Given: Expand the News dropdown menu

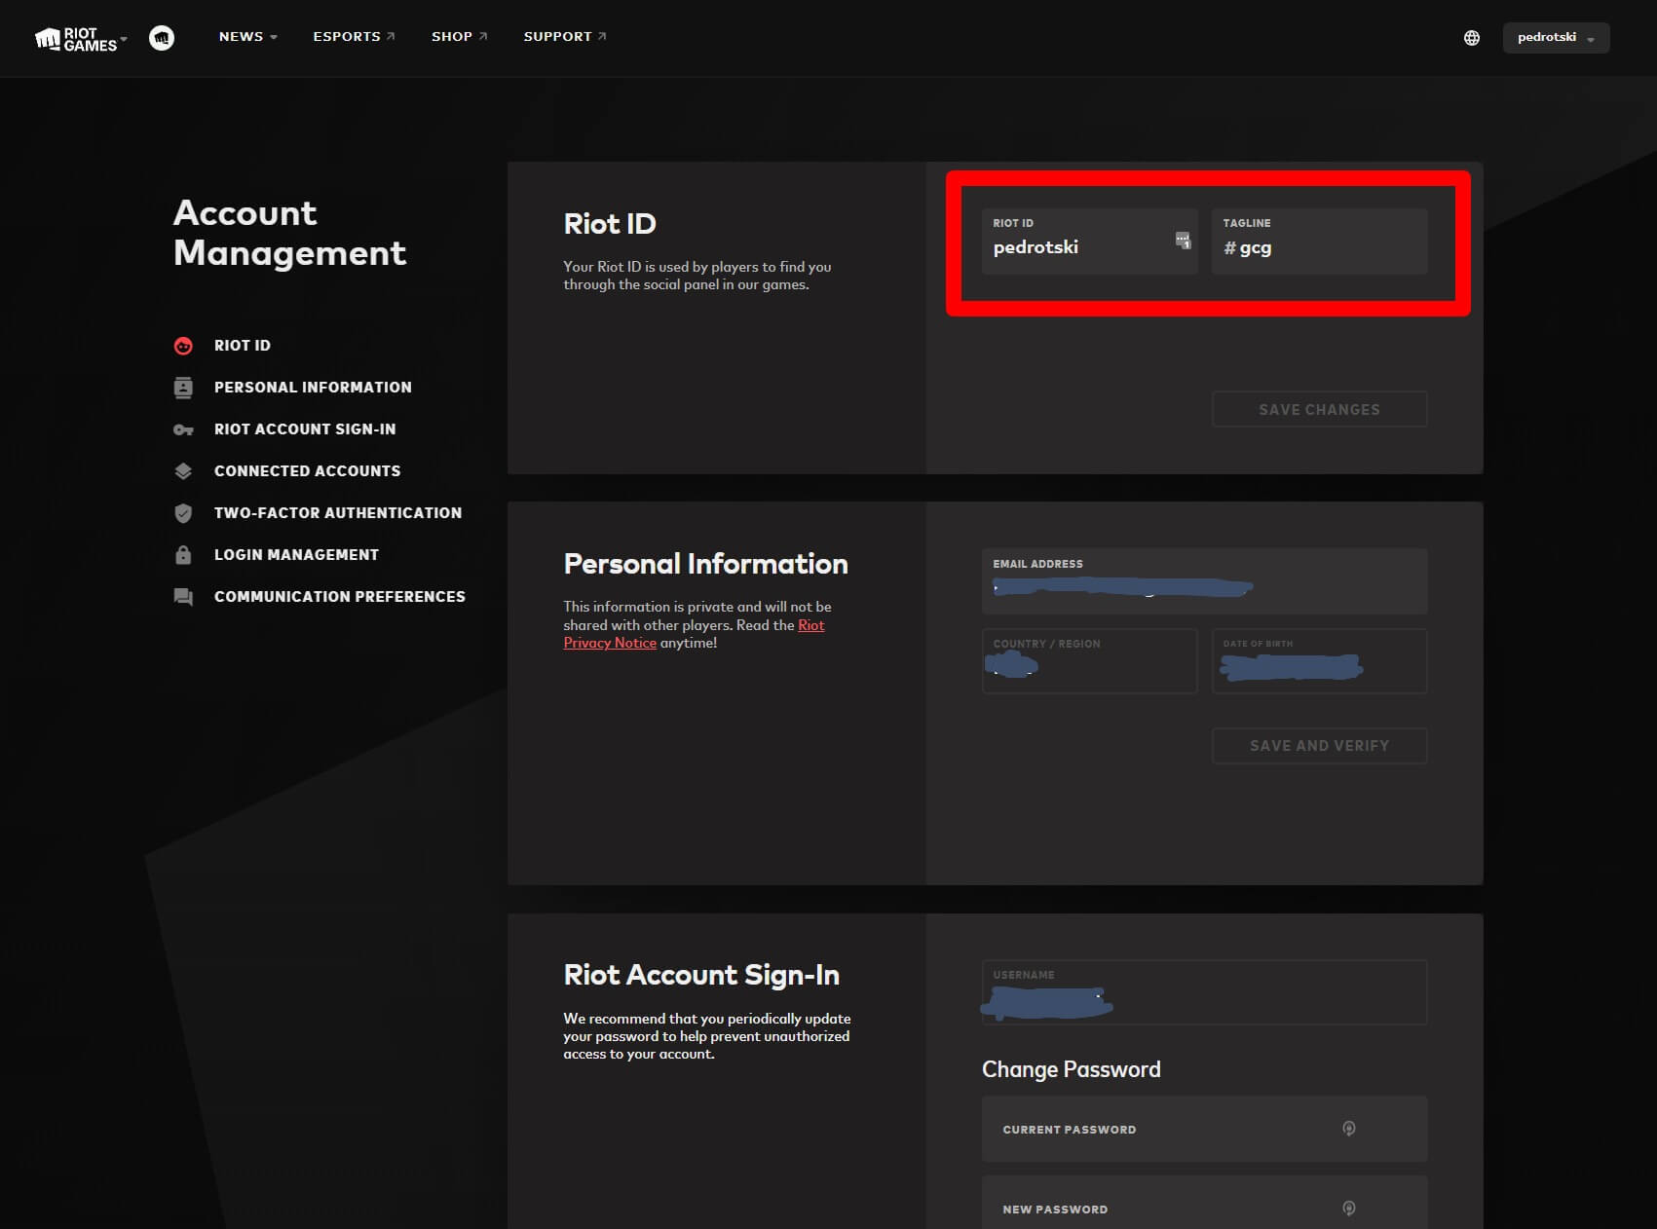Looking at the screenshot, I should point(247,37).
